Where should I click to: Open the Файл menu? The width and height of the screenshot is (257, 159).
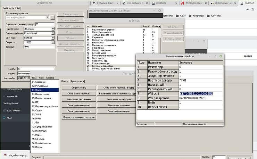[34, 78]
